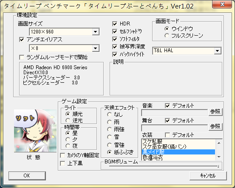235x188 pixels.
Task: Open the T&L HAL device dropdown
Action: tap(187, 51)
